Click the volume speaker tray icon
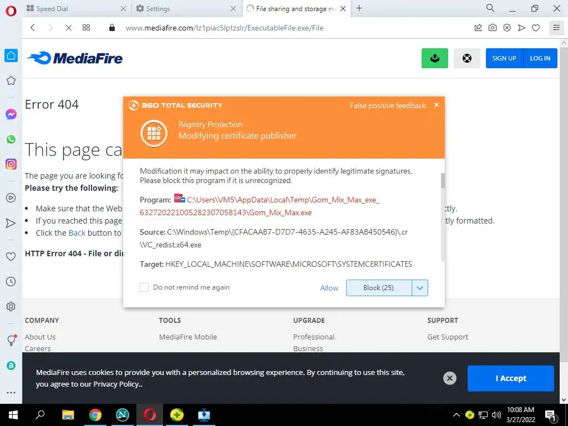This screenshot has height=426, width=568. point(496,415)
